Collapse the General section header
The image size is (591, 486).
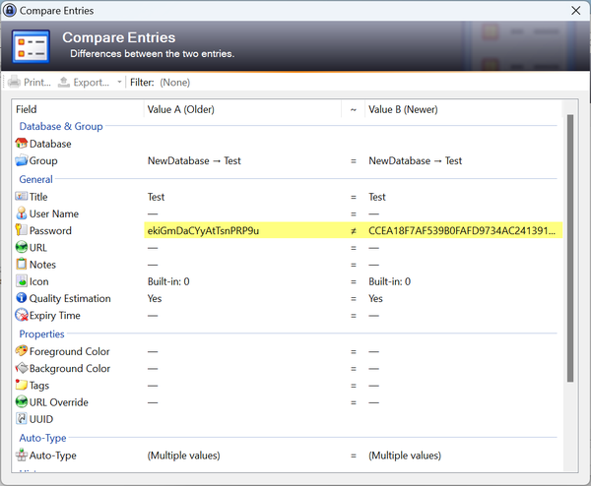tap(35, 179)
